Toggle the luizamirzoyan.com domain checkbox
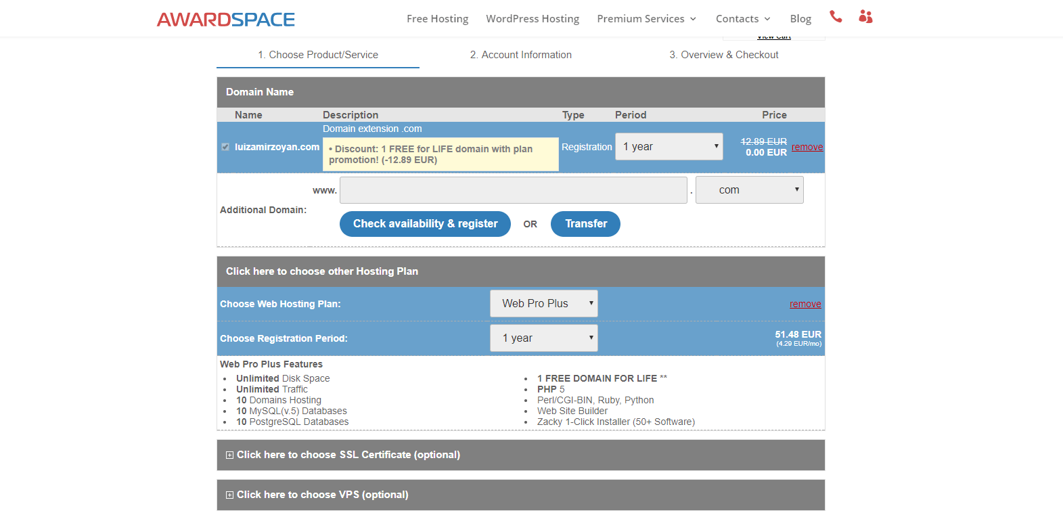 point(225,147)
